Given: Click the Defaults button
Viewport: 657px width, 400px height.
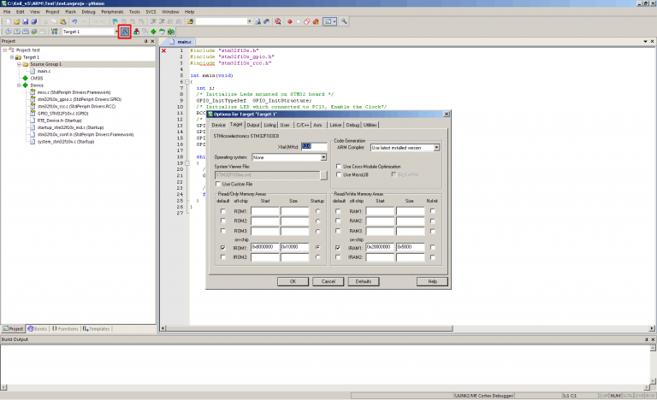Looking at the screenshot, I should 362,280.
